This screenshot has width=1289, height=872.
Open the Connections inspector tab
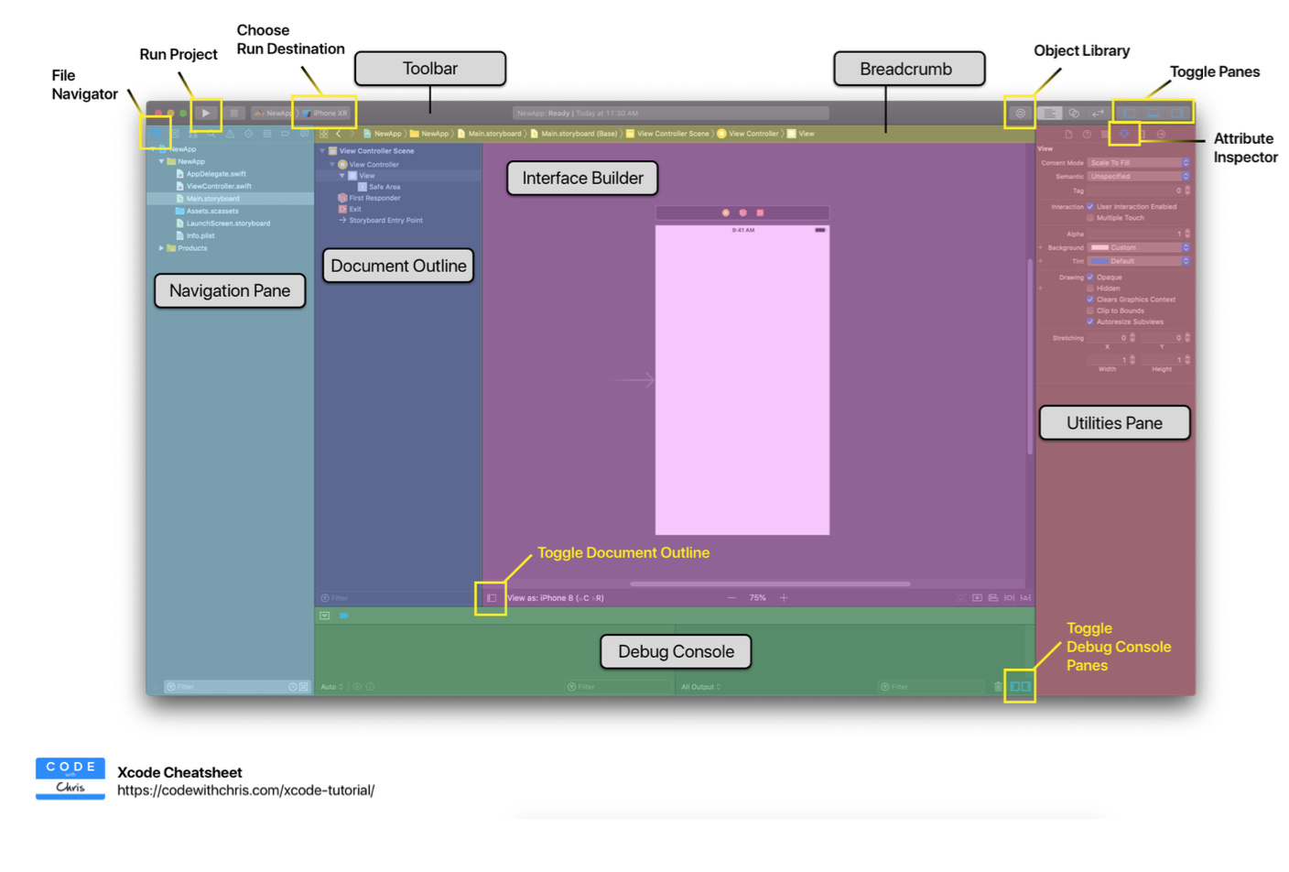(x=1161, y=134)
